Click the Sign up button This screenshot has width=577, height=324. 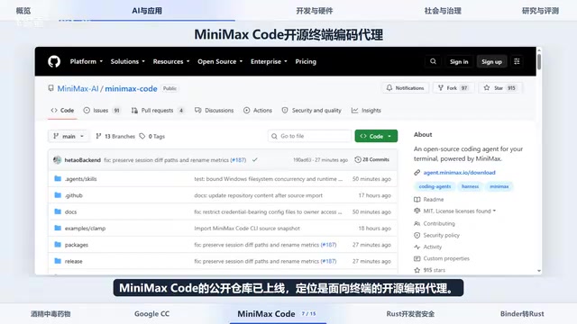(x=491, y=61)
